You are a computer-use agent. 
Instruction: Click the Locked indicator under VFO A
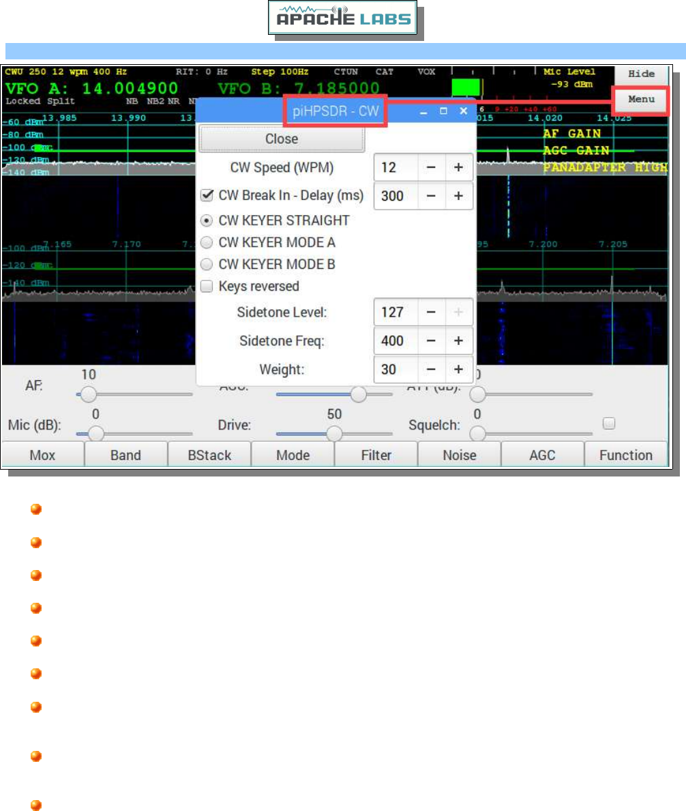[23, 101]
